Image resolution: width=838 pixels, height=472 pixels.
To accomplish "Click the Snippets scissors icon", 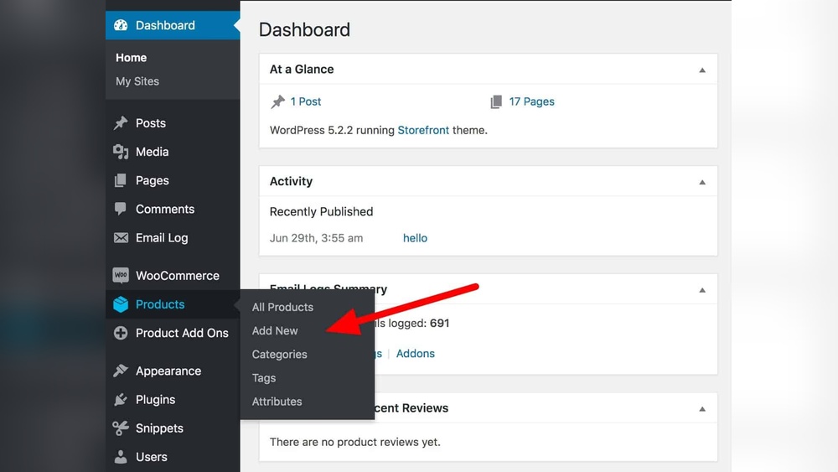I will click(x=121, y=428).
